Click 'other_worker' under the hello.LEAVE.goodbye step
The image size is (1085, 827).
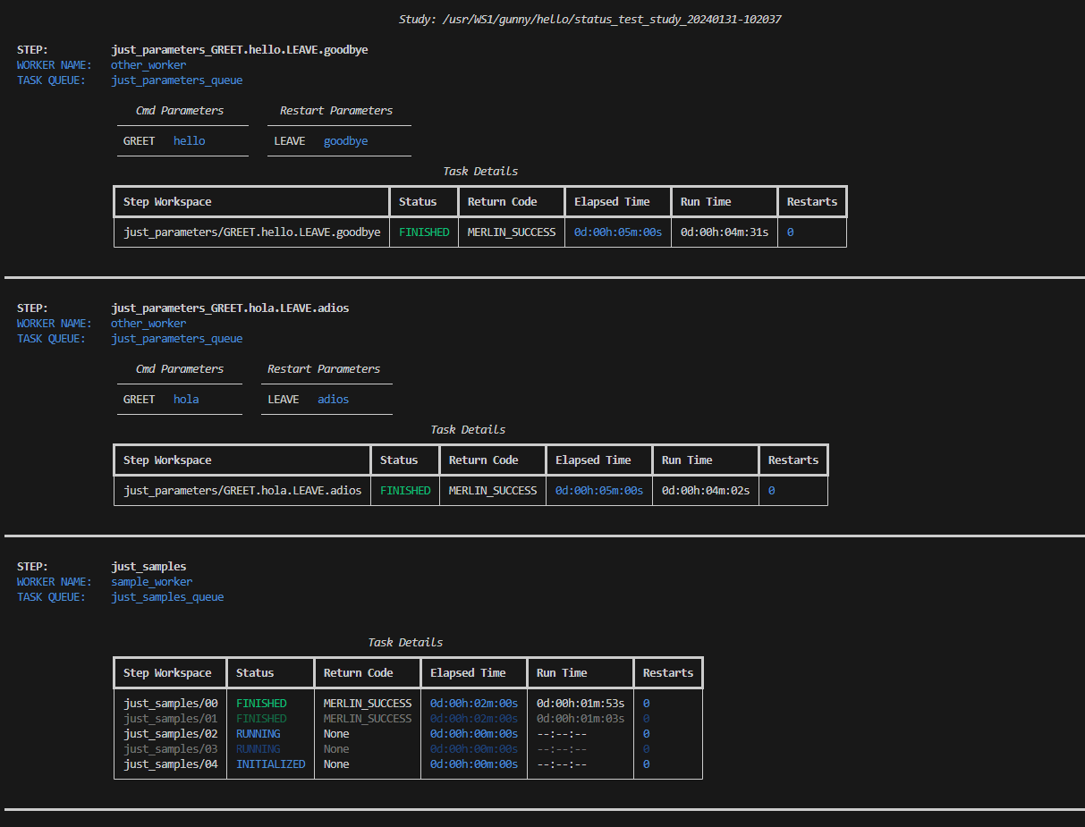(x=148, y=65)
